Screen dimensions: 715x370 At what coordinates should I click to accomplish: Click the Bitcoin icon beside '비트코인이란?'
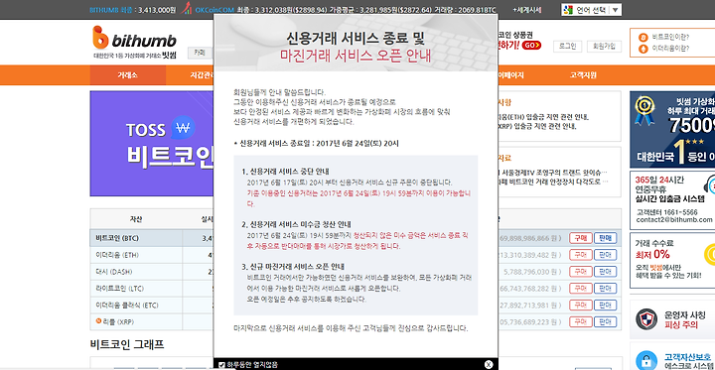[643, 37]
